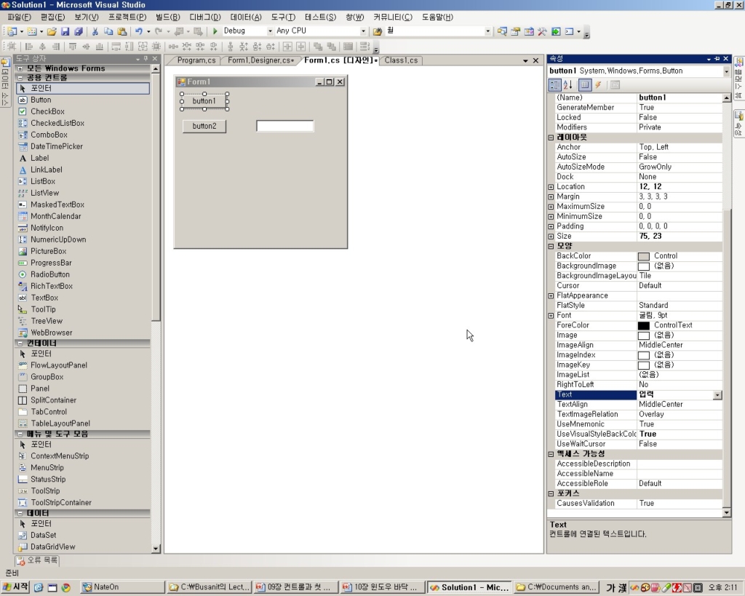Open the Debug configuration dropdown

tap(270, 31)
